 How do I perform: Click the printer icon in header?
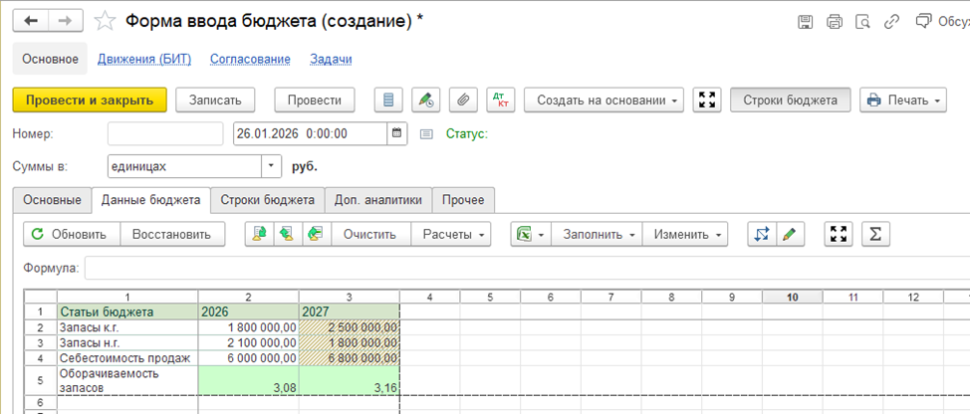835,21
